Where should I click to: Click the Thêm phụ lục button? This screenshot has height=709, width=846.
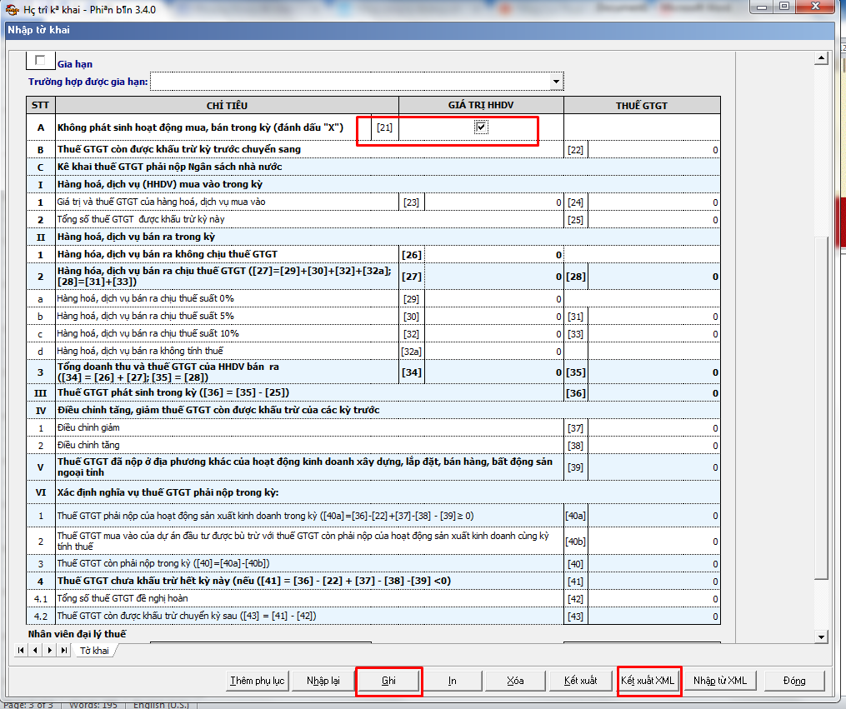pos(257,681)
